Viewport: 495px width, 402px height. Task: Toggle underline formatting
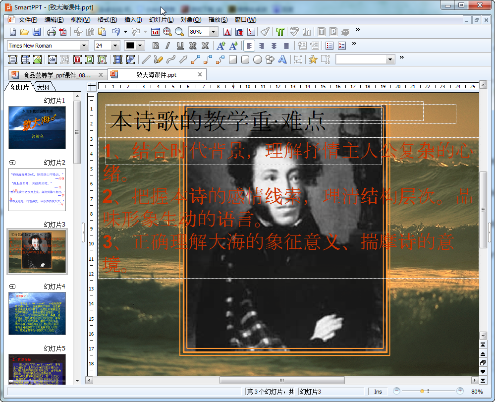coord(180,46)
